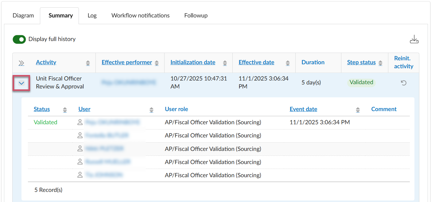431x202 pixels.
Task: Click the fifth row's user person icon
Action: point(80,175)
